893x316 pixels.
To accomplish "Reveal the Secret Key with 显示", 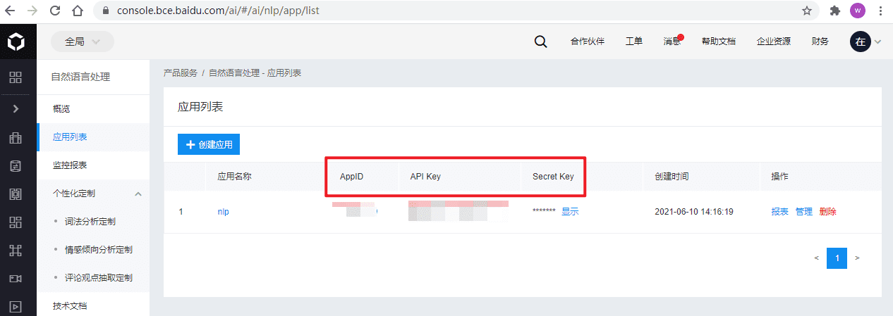I will (x=570, y=212).
